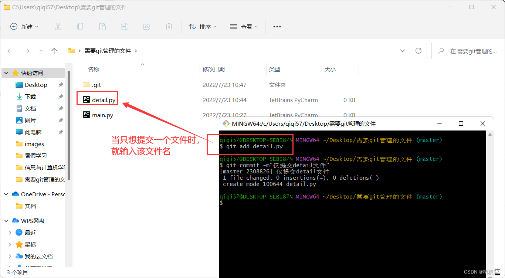Click the Delete trash icon

[x=169, y=27]
